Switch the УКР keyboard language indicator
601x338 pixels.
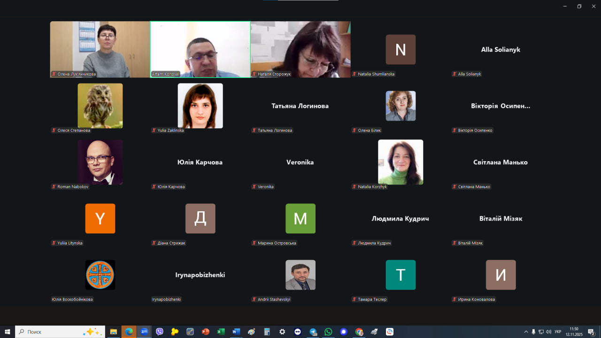558,331
